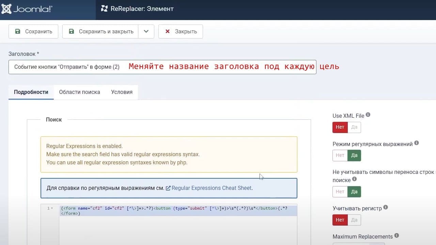Click the Поиск fieldset legend

[x=54, y=119]
